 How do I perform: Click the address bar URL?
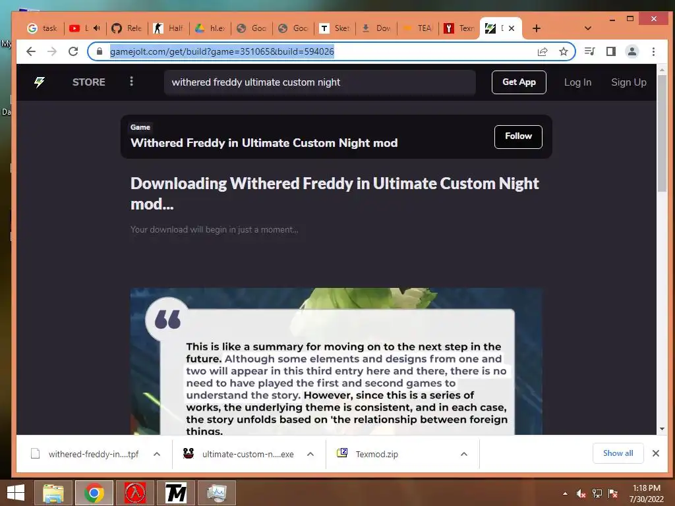click(221, 51)
